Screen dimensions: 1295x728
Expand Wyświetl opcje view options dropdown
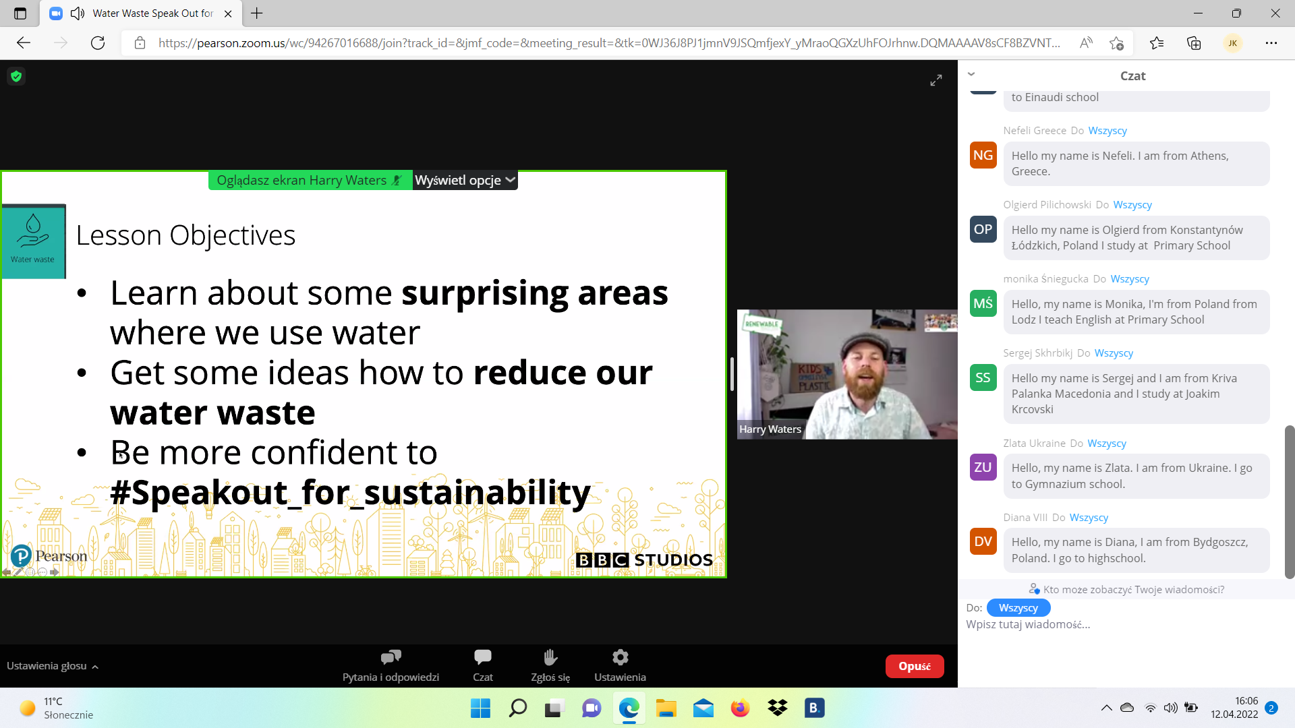[x=465, y=180]
